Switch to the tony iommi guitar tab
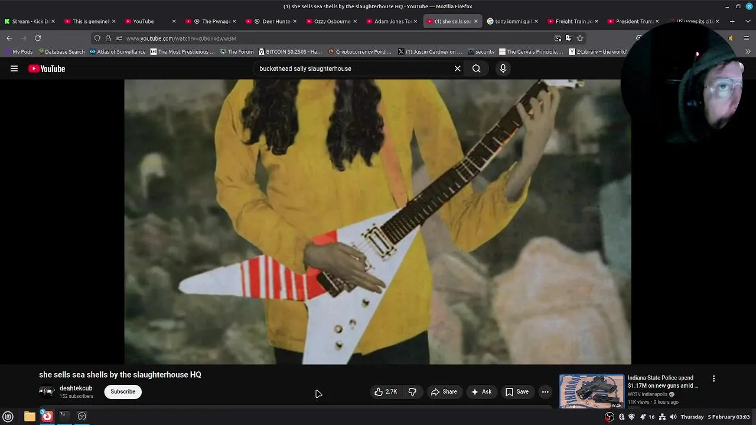 (512, 21)
